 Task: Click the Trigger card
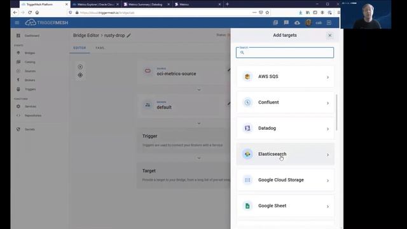tap(184, 140)
